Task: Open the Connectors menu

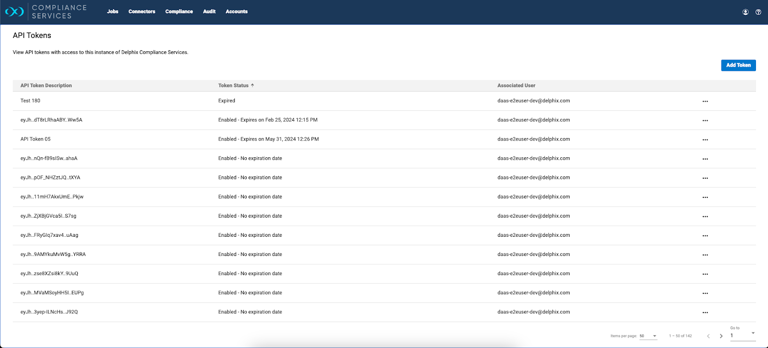Action: coord(142,12)
